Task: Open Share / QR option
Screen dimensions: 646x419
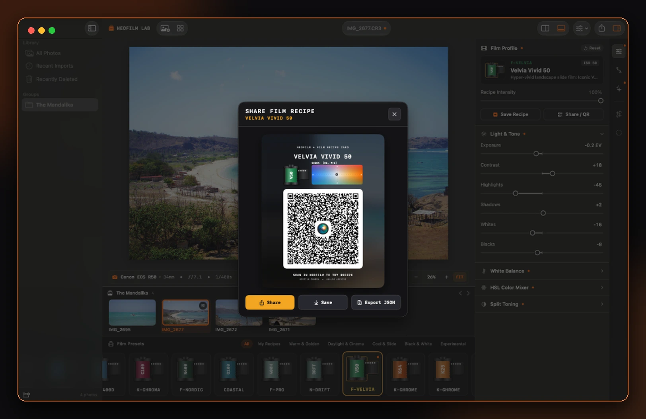Action: coord(573,114)
